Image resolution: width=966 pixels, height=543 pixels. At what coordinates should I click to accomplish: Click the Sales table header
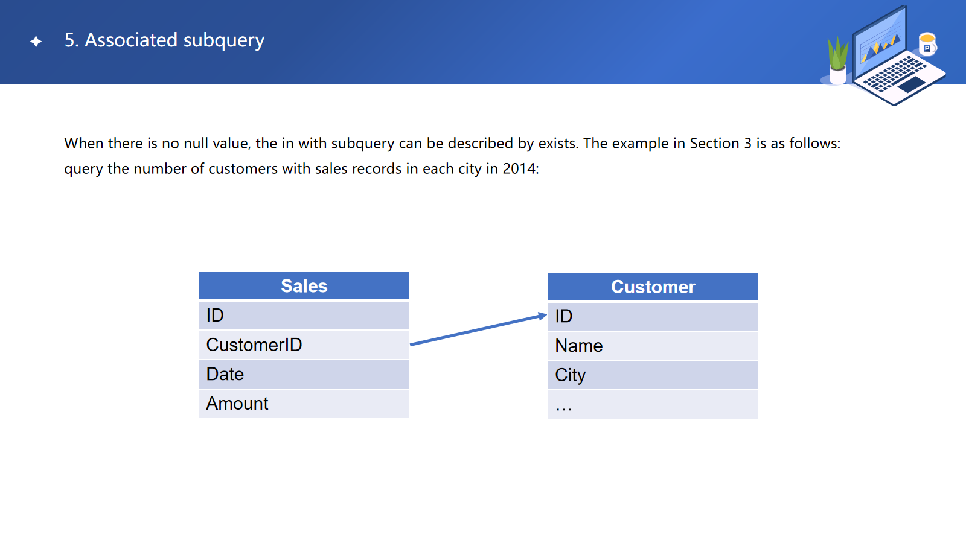[x=304, y=286]
